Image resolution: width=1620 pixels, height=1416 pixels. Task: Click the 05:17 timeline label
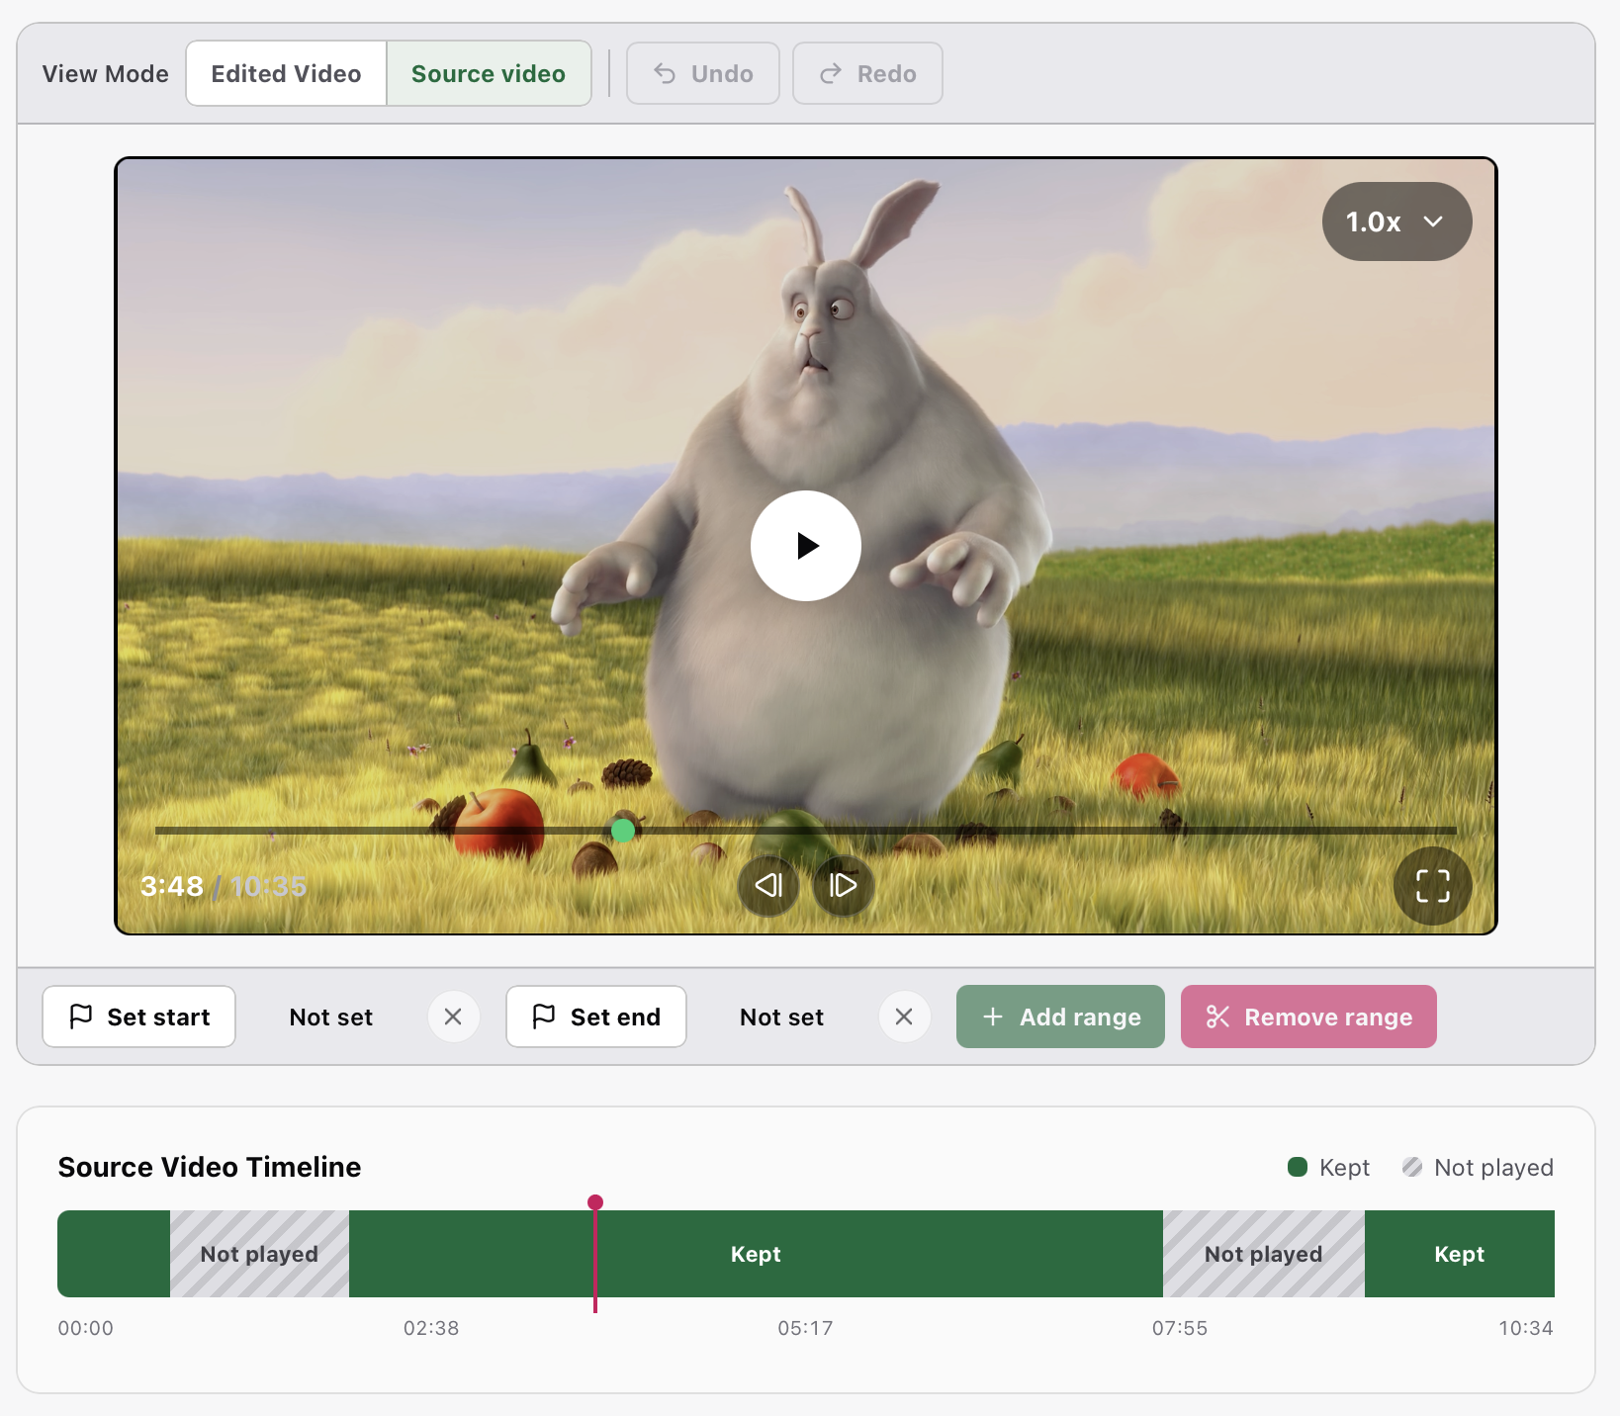pyautogui.click(x=805, y=1328)
